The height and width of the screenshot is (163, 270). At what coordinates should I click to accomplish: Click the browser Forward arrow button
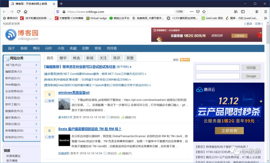click(12, 12)
